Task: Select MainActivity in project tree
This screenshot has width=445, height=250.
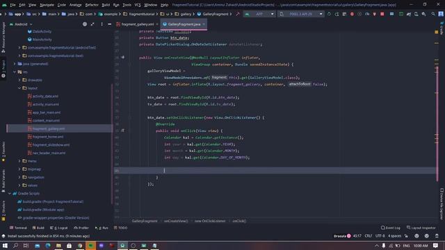Action: (x=42, y=40)
